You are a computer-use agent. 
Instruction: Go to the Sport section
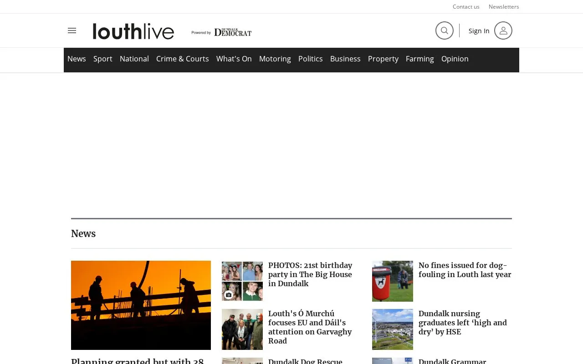pos(103,59)
